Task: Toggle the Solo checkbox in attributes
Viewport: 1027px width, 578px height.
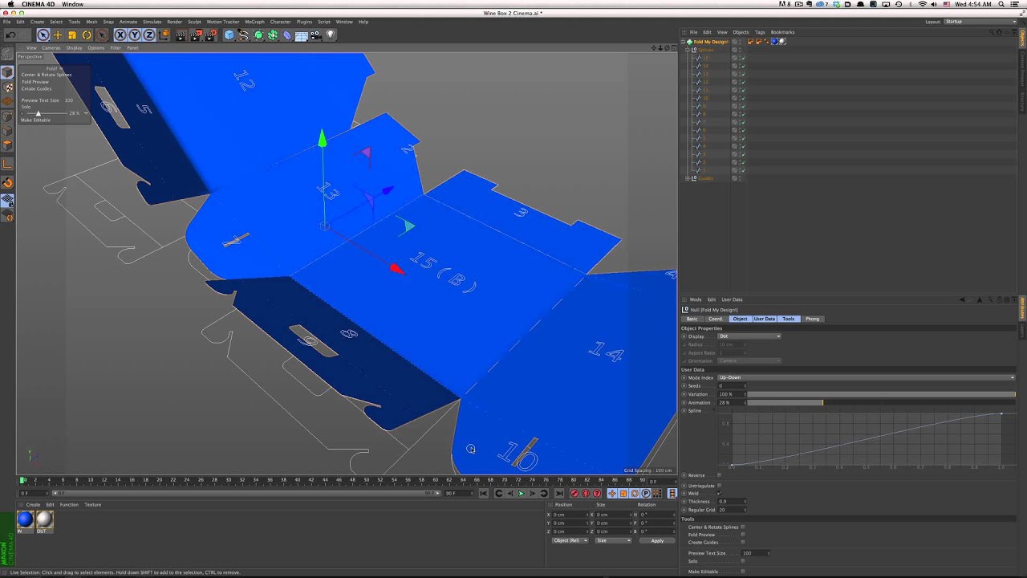Action: (743, 561)
